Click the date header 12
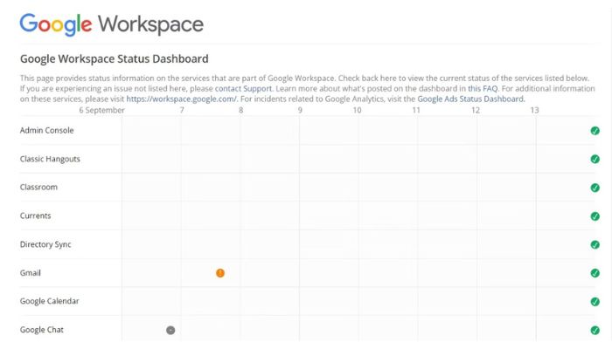 (475, 110)
